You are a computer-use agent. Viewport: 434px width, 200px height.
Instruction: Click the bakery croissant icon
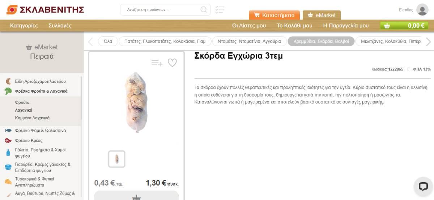point(8,81)
